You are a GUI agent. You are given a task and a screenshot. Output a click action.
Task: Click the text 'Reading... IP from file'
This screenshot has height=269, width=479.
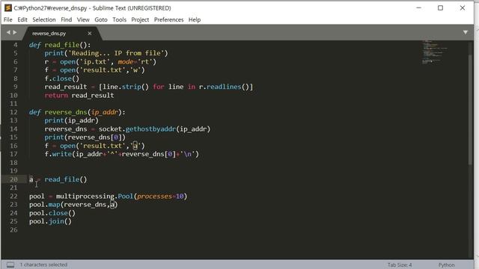(116, 53)
